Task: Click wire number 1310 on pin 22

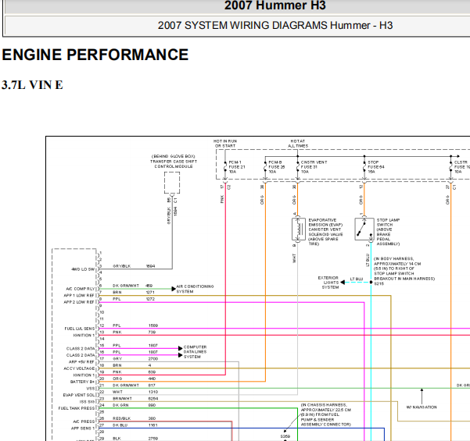Action: click(153, 392)
